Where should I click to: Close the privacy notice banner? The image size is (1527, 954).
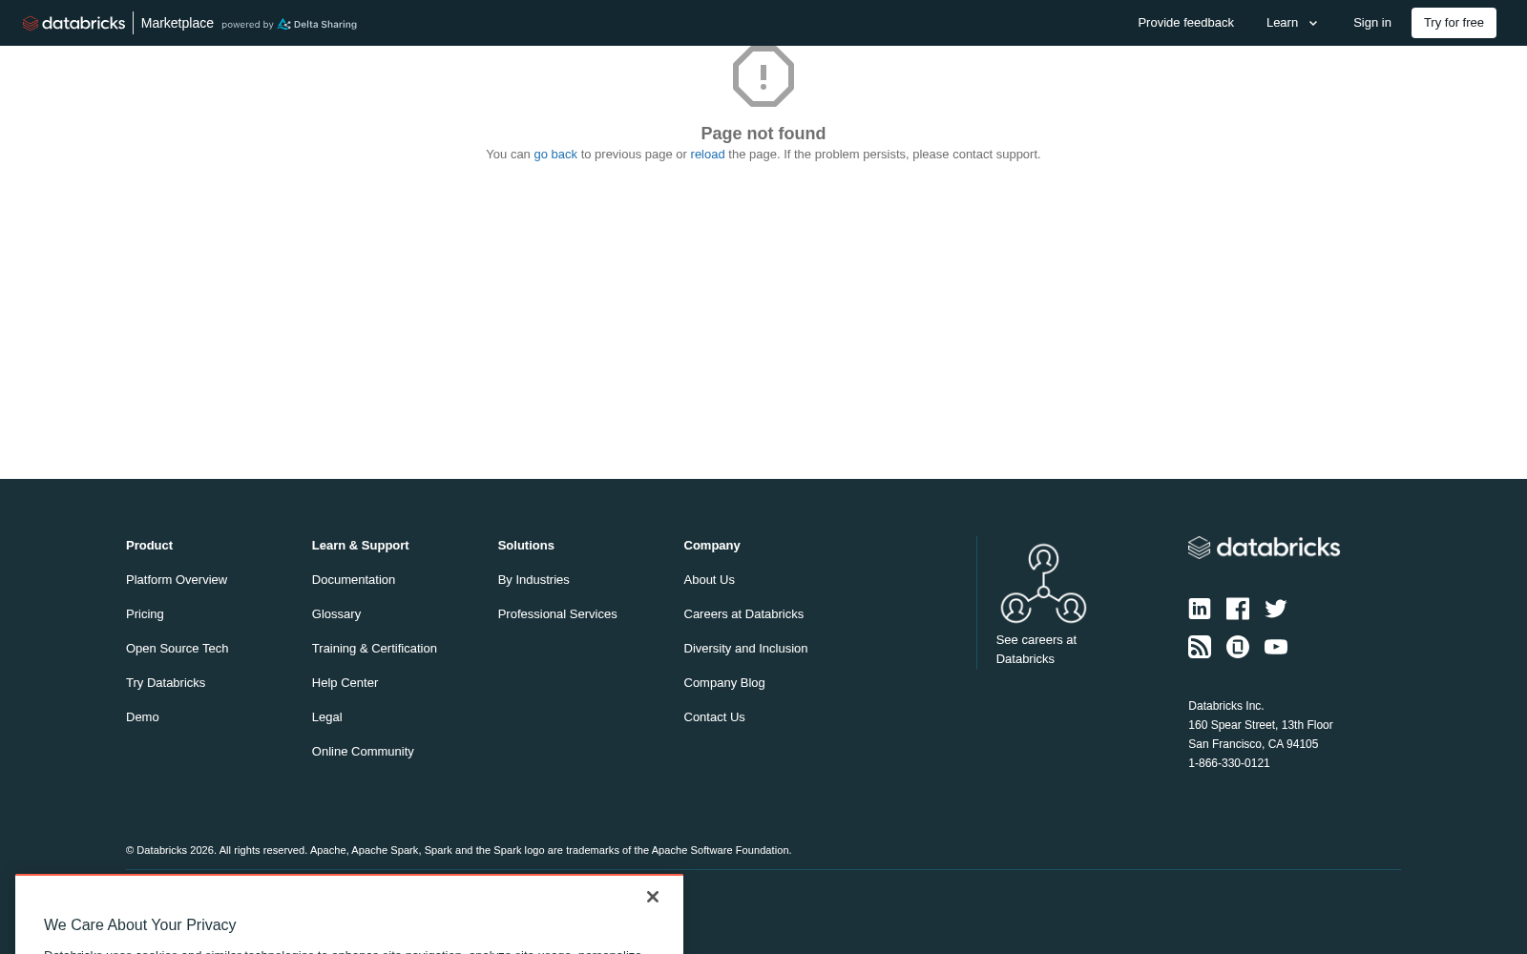pyautogui.click(x=653, y=897)
